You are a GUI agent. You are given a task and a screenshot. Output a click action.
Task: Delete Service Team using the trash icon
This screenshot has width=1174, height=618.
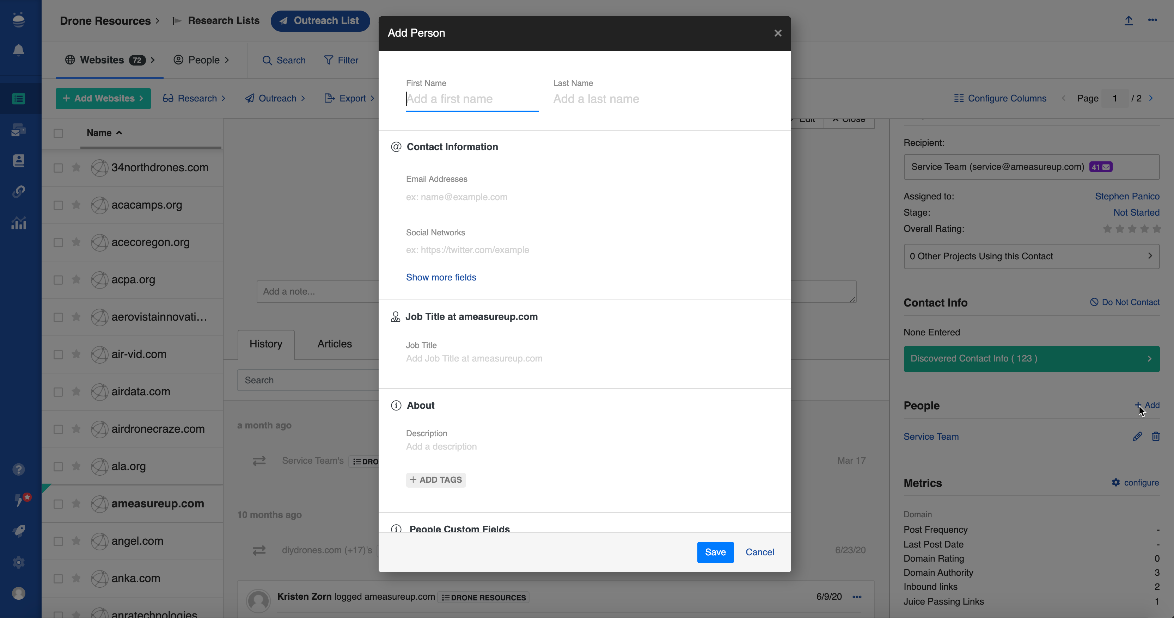(x=1155, y=436)
